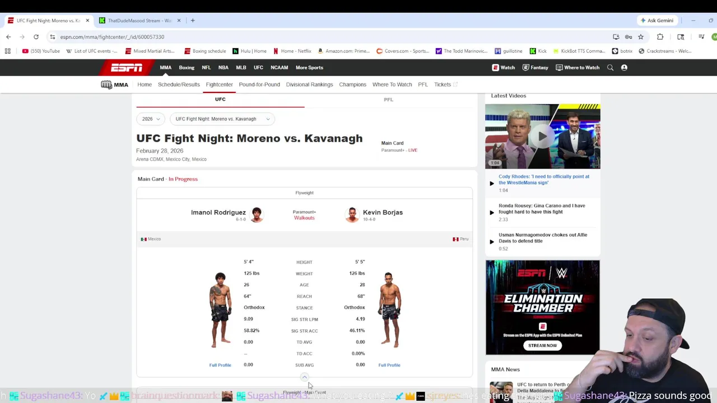
Task: Click the STREAM NOW button
Action: (x=542, y=345)
